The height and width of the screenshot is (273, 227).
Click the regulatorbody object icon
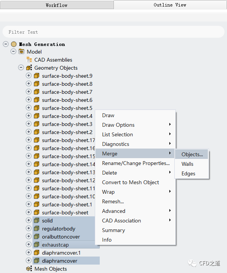pyautogui.click(x=37, y=229)
